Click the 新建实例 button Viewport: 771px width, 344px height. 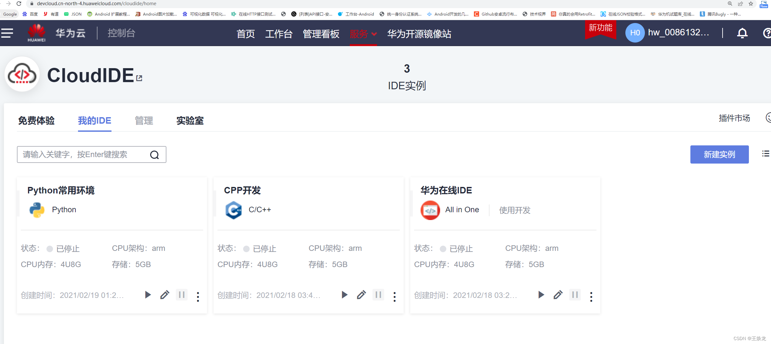719,154
